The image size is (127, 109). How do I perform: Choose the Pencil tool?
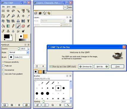13,26
